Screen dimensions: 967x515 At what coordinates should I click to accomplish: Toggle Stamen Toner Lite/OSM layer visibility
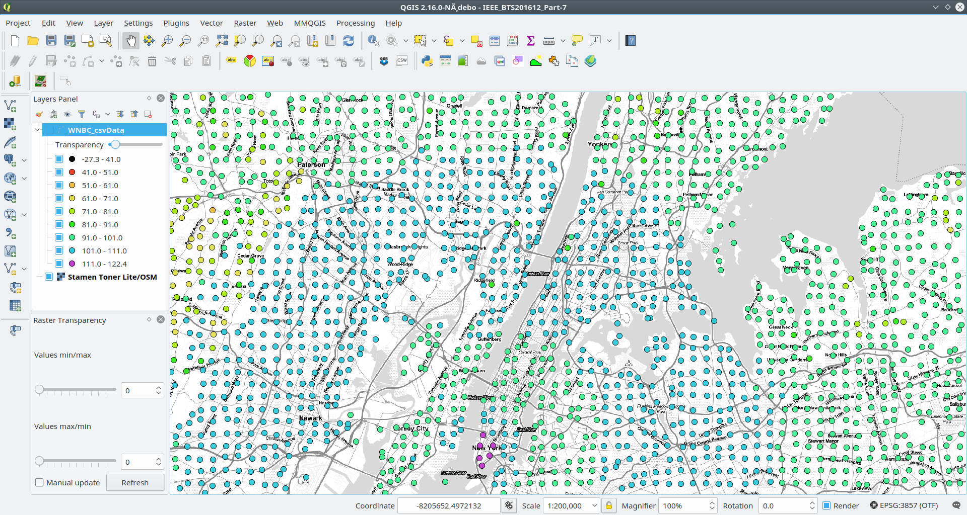point(49,277)
